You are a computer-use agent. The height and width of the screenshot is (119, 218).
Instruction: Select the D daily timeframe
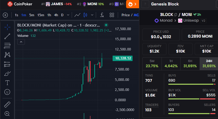coord(62,15)
